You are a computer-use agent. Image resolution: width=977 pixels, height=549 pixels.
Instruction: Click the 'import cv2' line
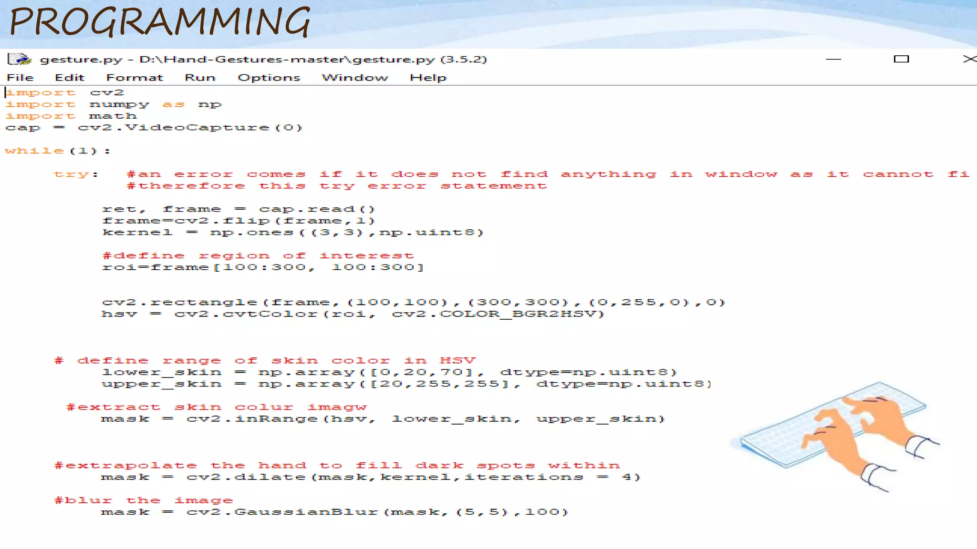click(x=65, y=92)
